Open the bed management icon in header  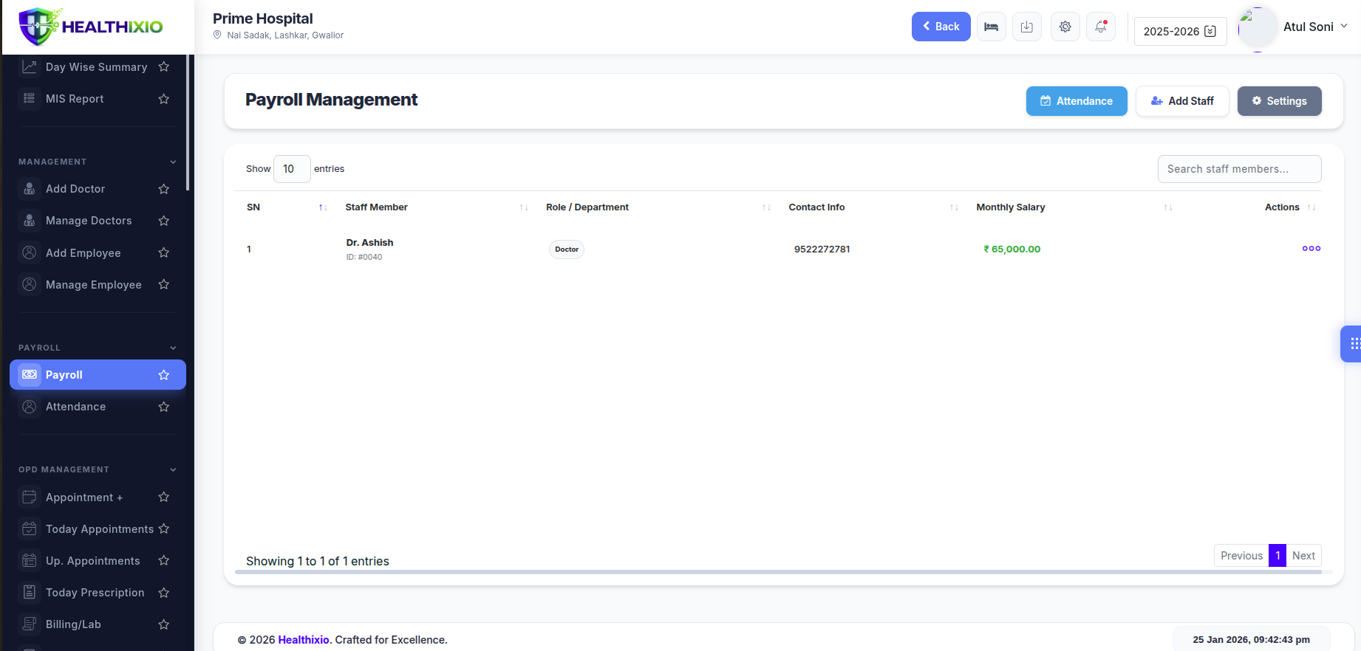click(991, 27)
